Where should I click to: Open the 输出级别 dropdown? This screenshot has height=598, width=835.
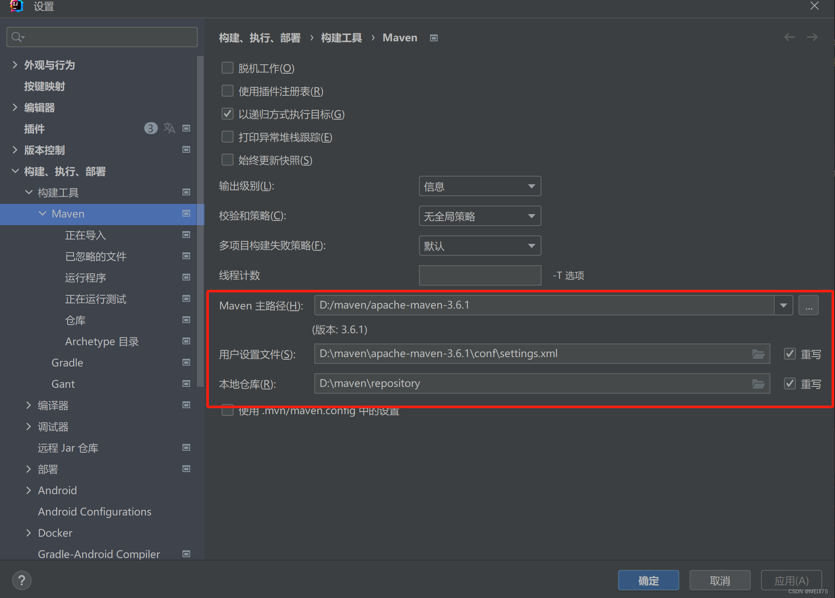point(480,186)
